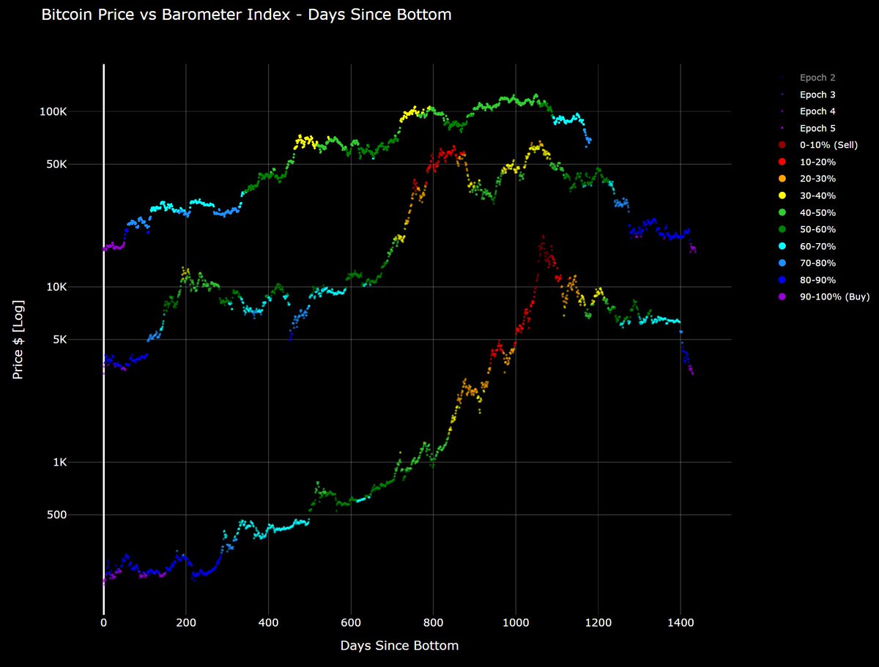
Task: Click the Price $ [Log] y-axis title
Action: click(x=18, y=340)
